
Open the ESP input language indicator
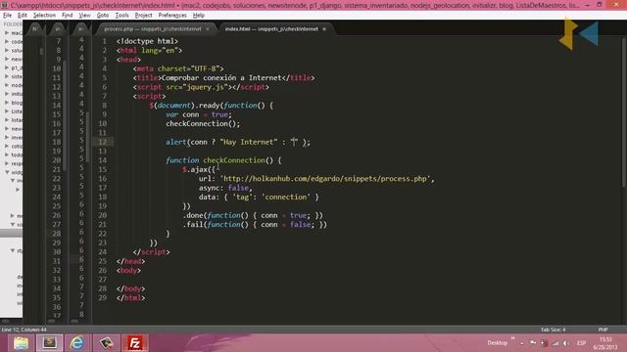(x=581, y=343)
